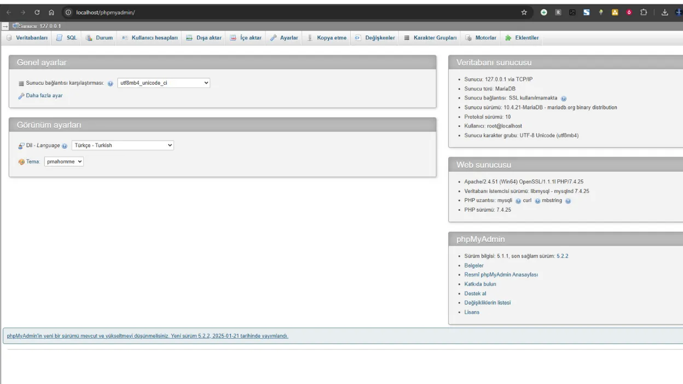The image size is (683, 384).
Task: Open the SQL tab
Action: pyautogui.click(x=67, y=38)
